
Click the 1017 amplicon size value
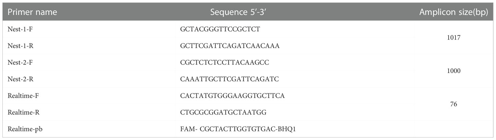click(x=454, y=38)
